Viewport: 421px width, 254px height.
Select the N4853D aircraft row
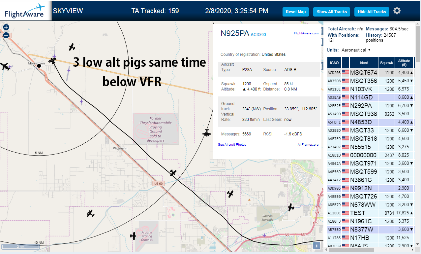coord(371,122)
